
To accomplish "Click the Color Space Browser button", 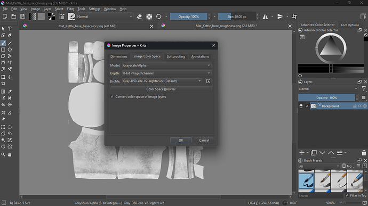I will click(x=161, y=89).
